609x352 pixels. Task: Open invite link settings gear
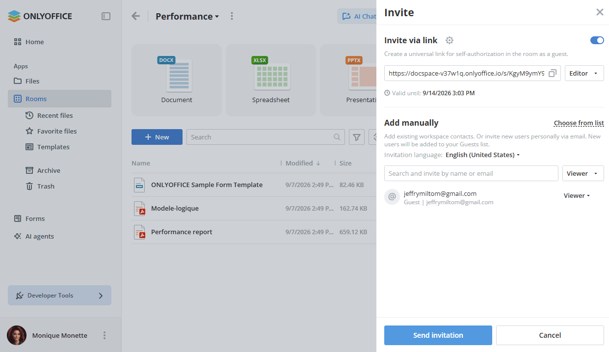[x=449, y=40]
